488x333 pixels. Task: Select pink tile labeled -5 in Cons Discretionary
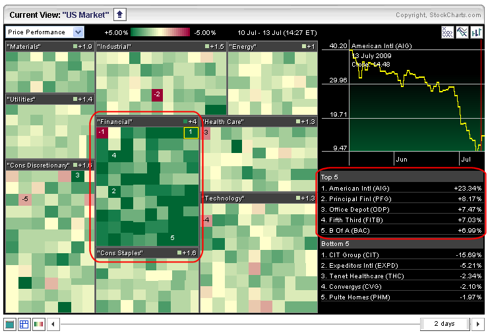coord(25,199)
